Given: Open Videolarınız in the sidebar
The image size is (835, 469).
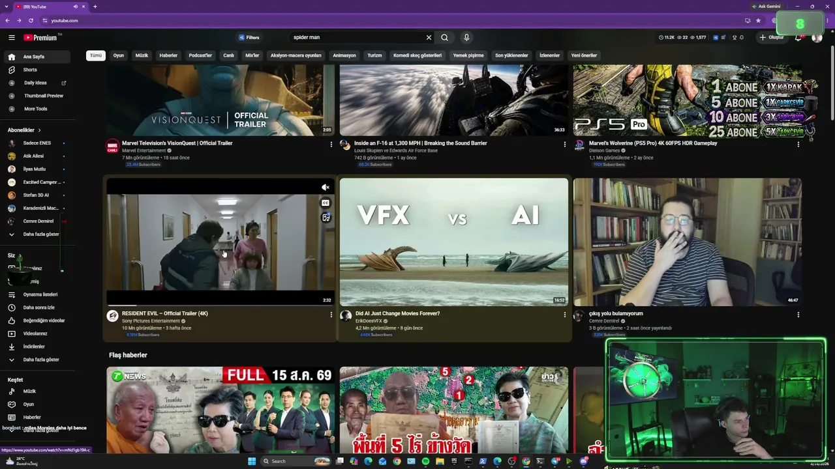Looking at the screenshot, I should [37, 334].
